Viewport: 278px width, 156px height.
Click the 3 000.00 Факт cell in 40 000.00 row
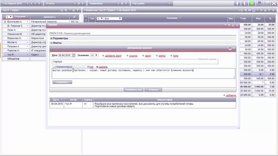[x=258, y=87]
